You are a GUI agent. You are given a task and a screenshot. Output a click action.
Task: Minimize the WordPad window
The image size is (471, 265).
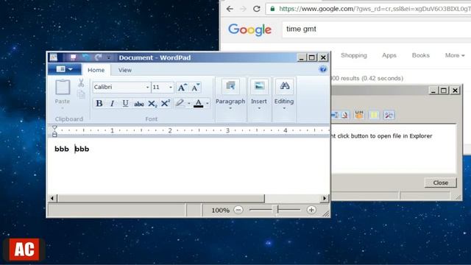(x=302, y=57)
